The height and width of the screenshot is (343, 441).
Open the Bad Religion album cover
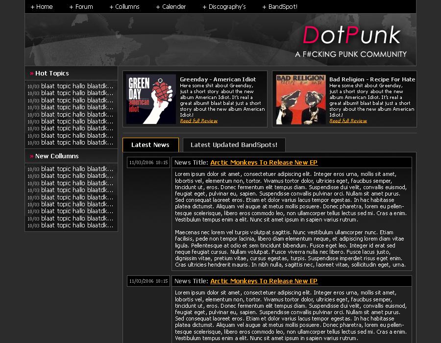(301, 99)
